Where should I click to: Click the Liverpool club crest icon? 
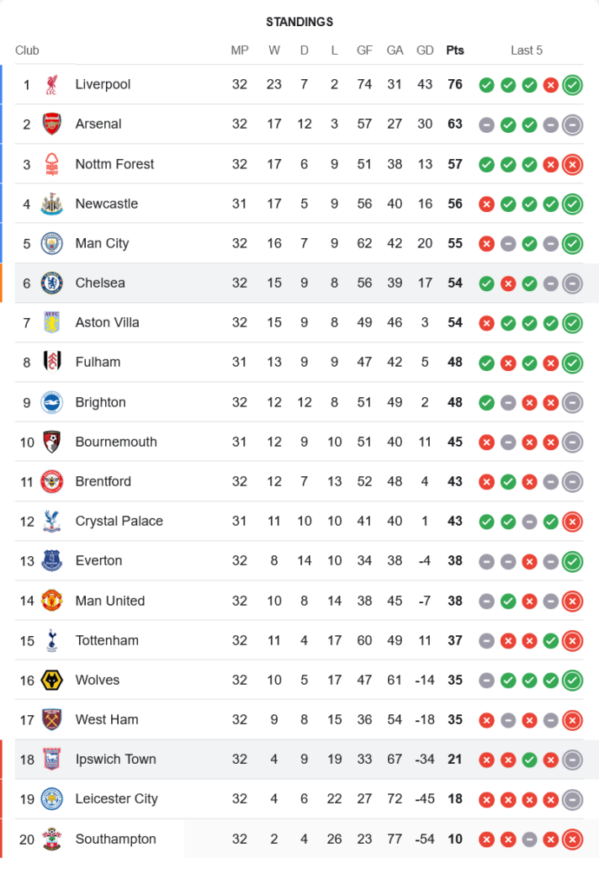click(52, 84)
